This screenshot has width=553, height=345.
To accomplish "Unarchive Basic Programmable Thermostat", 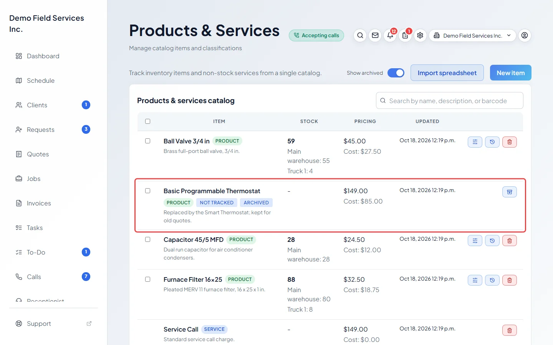I will click(510, 192).
